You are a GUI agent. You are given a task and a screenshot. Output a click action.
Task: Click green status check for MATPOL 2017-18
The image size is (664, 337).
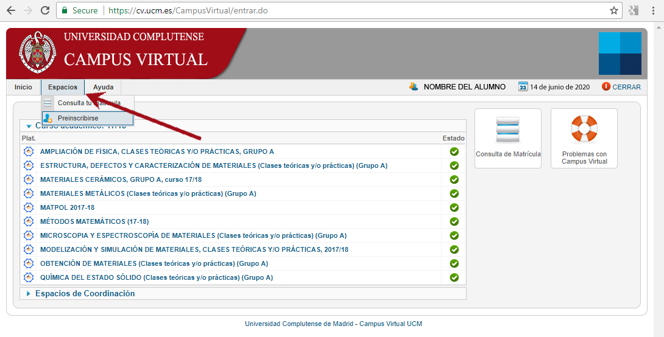(454, 207)
